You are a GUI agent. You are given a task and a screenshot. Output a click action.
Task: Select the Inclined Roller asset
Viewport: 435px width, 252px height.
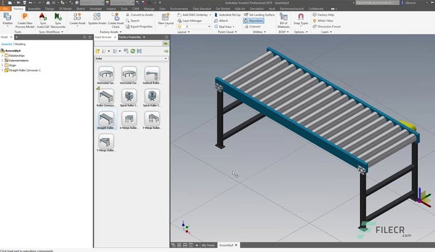click(152, 75)
